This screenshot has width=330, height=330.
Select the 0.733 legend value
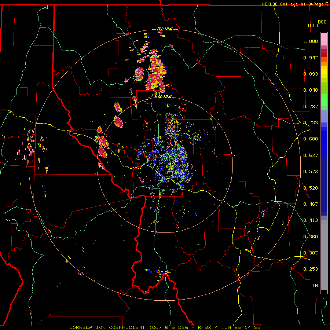pyautogui.click(x=311, y=123)
